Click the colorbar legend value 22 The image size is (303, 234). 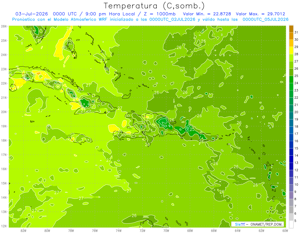pos(296,98)
